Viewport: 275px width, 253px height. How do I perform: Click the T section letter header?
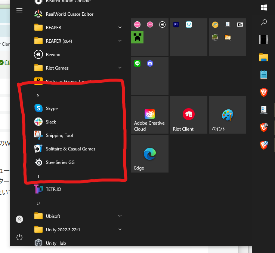coord(38,176)
